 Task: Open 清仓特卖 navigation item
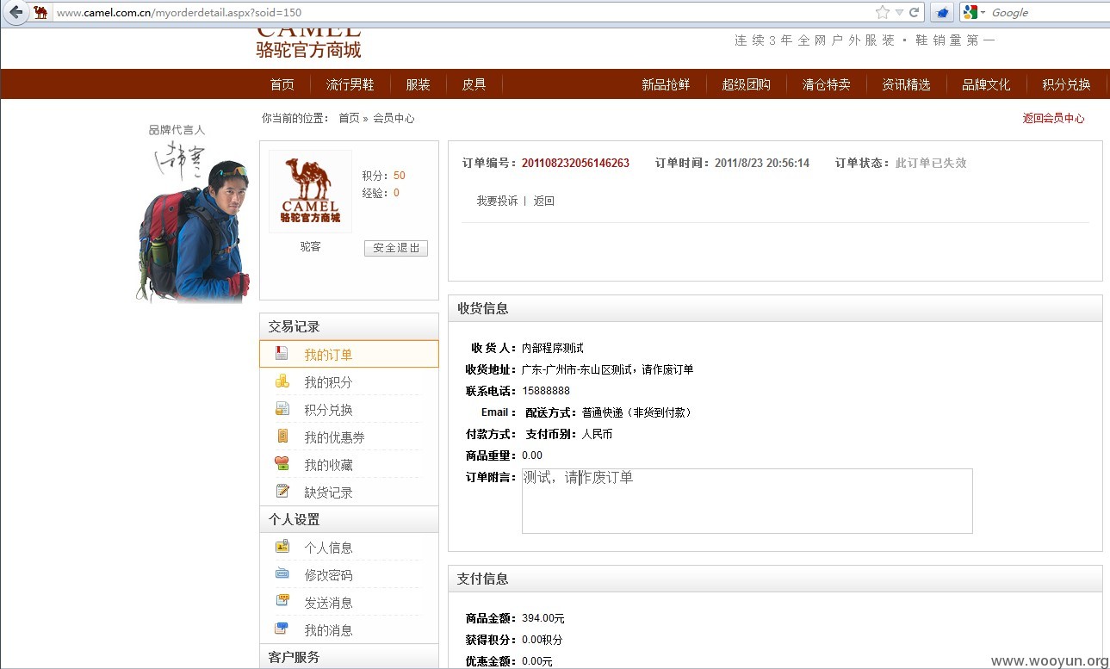pyautogui.click(x=826, y=84)
